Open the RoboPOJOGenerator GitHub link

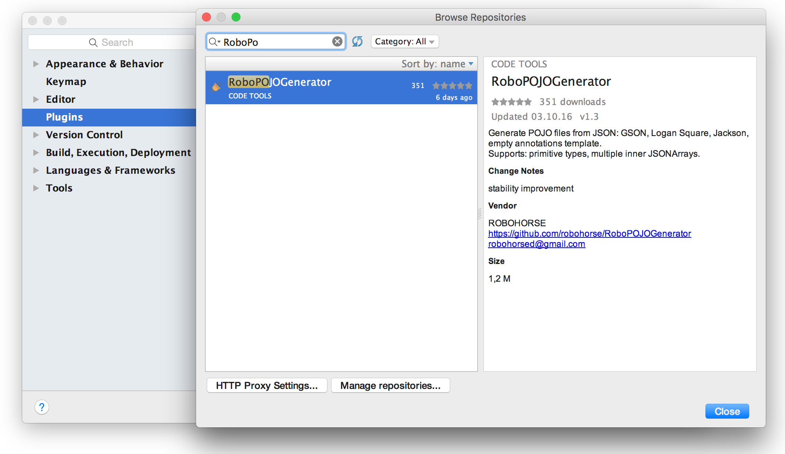[589, 233]
